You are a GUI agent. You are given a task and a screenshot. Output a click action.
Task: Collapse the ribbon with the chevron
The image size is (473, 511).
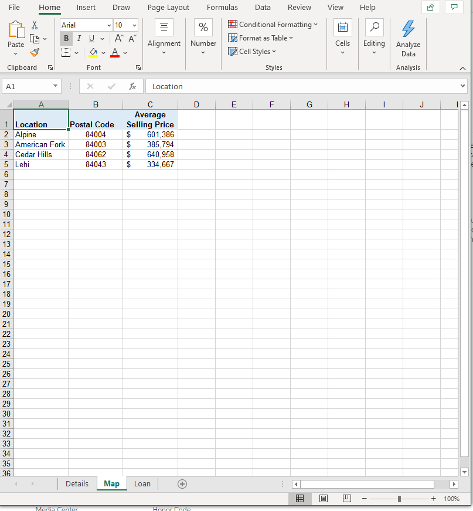tap(462, 67)
